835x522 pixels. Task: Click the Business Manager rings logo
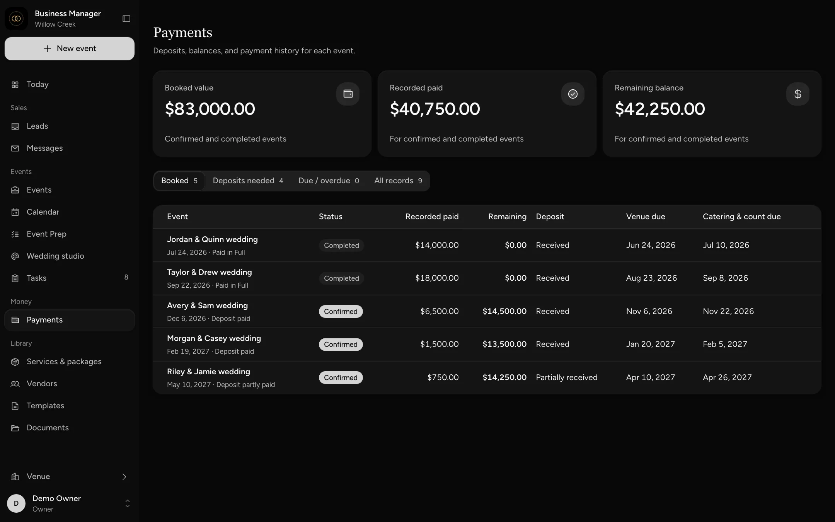16,19
